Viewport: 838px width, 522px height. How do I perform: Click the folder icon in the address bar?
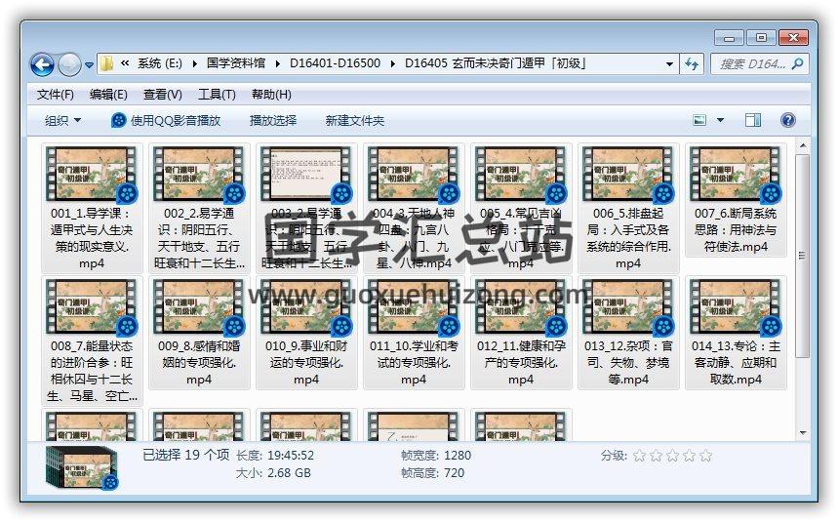(107, 64)
